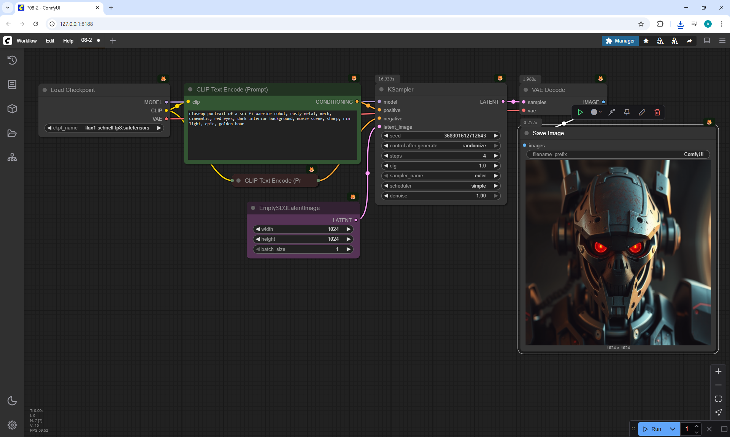This screenshot has width=730, height=437.
Task: Click the generated robot image preview
Action: coord(618,252)
